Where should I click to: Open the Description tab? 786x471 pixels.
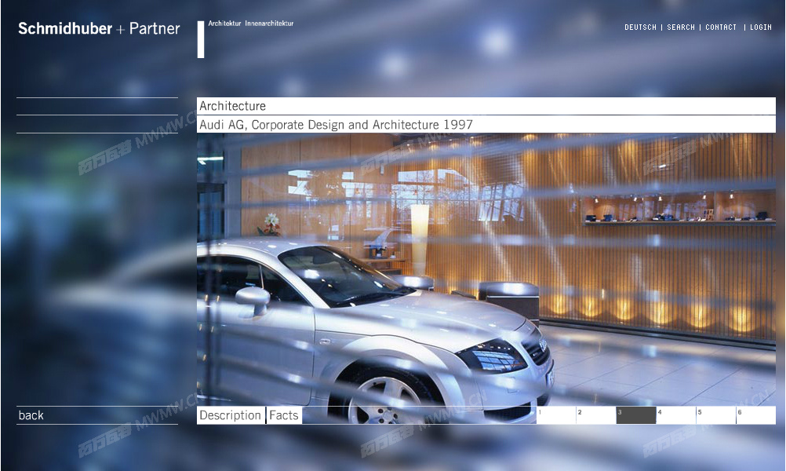pyautogui.click(x=231, y=415)
